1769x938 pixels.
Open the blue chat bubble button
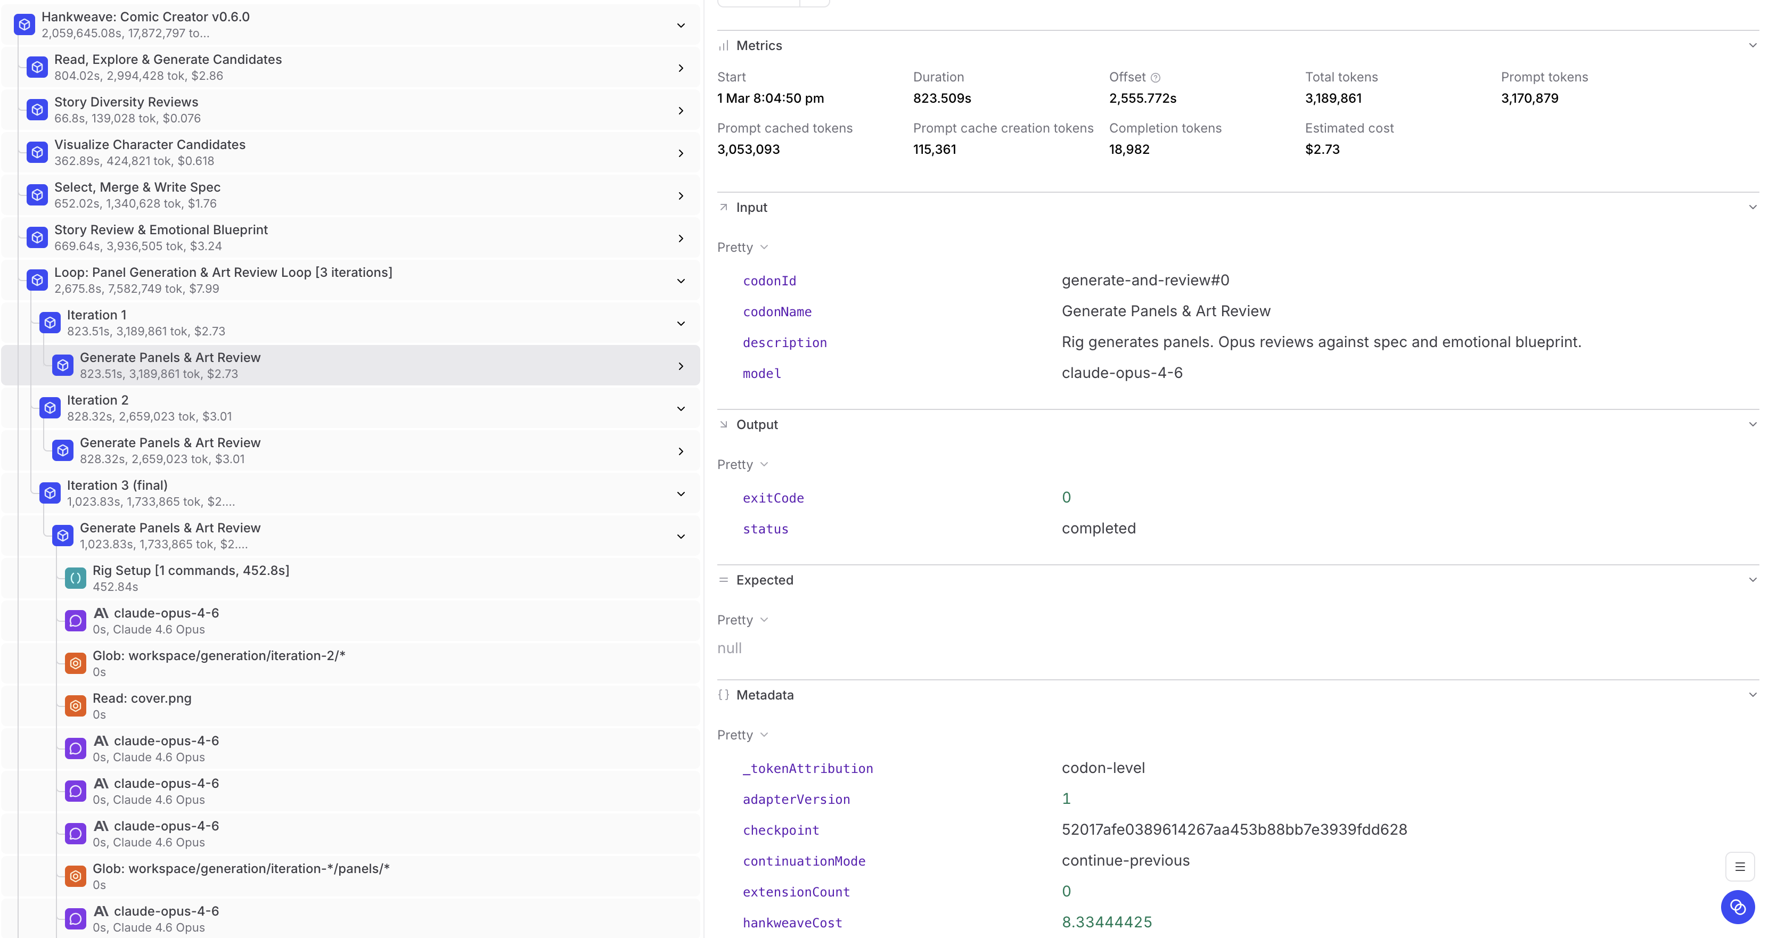tap(1738, 908)
